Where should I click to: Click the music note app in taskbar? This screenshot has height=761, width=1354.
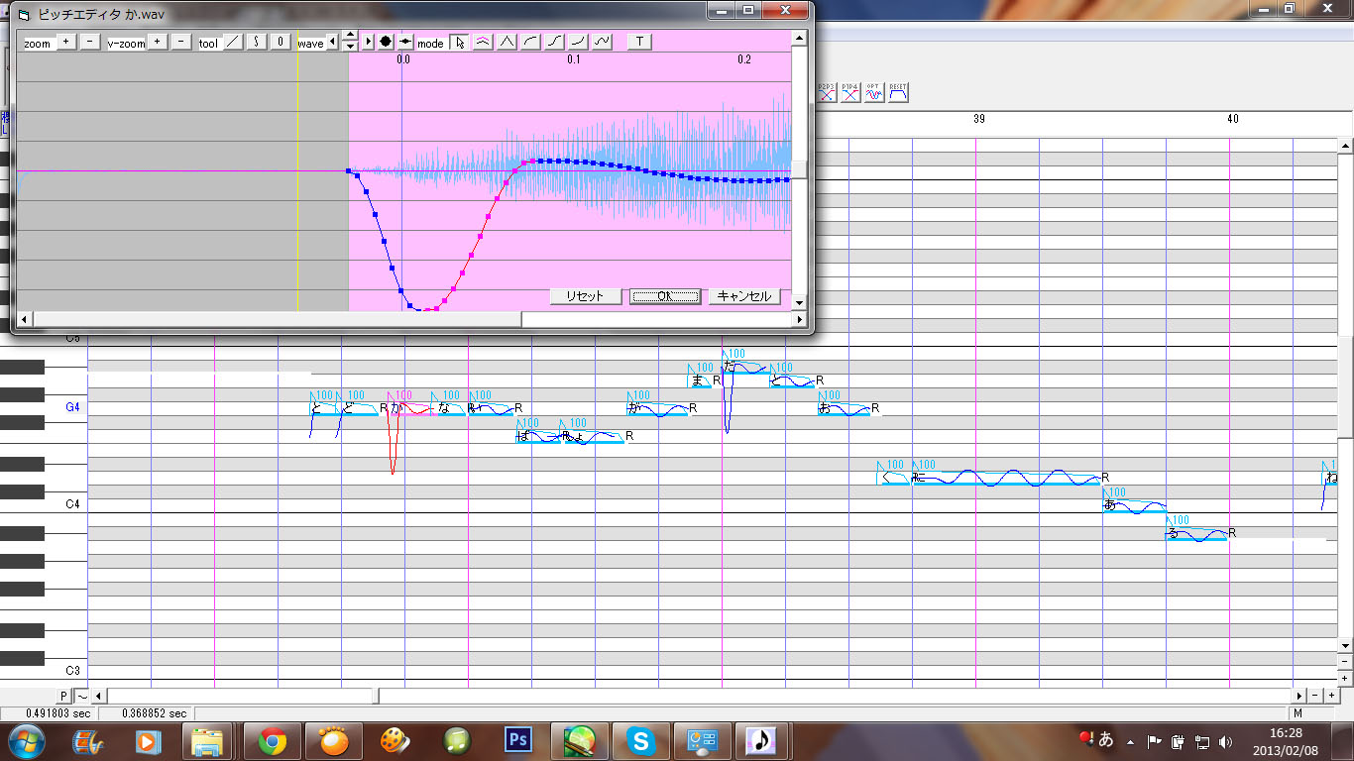pos(761,740)
